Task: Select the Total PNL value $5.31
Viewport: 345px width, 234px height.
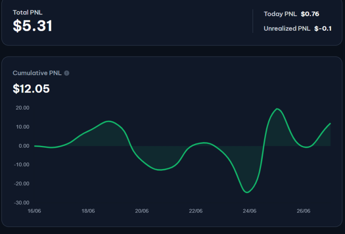Action: pos(33,26)
